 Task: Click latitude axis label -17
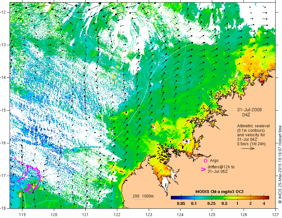click(x=3, y=176)
